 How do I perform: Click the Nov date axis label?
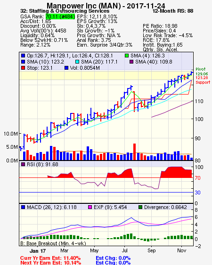181,250
